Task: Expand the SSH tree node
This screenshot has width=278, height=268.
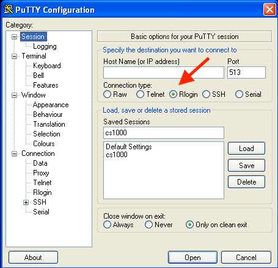Action: click(26, 202)
